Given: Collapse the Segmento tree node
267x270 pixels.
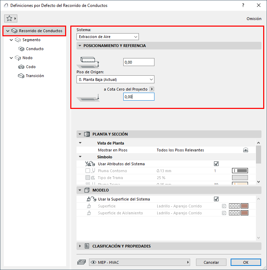Looking at the screenshot, I should pos(11,40).
